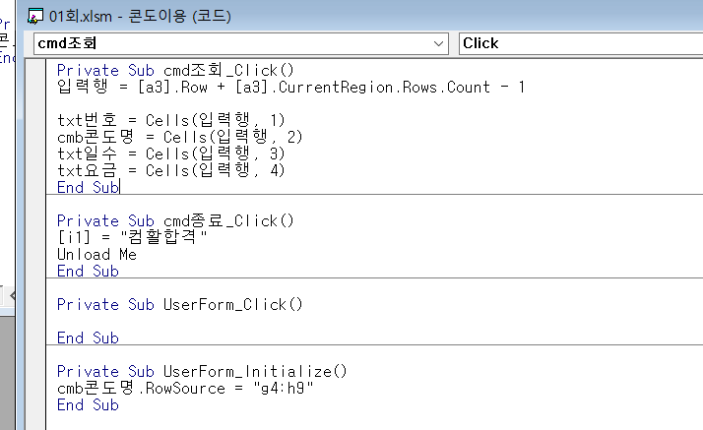This screenshot has width=703, height=430.
Task: Click the title bar text 01회.xlsm - 콘도이용
Action: point(139,15)
